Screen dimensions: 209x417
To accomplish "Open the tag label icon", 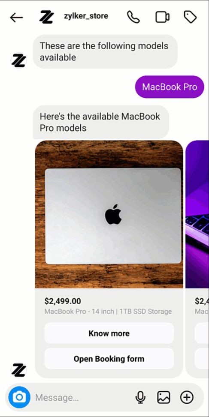I will click(190, 17).
